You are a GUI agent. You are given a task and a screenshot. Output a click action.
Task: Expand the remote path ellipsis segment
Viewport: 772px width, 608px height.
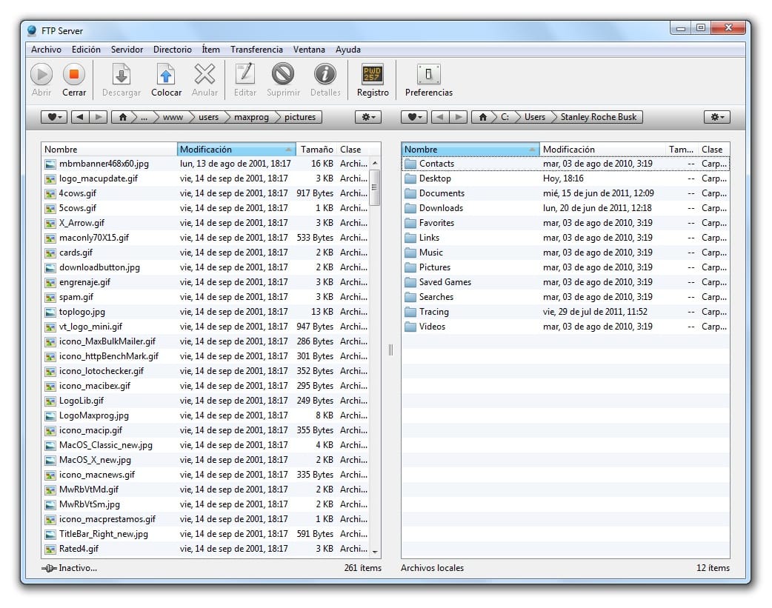(x=144, y=117)
